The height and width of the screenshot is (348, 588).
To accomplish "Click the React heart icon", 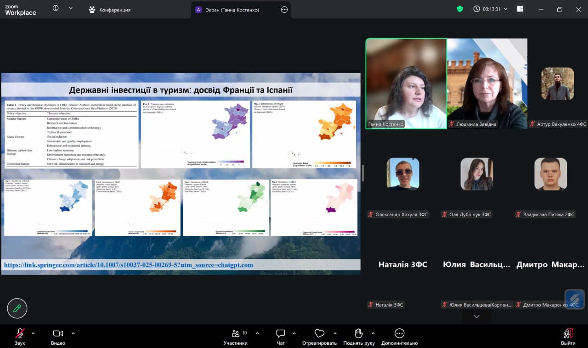I will 319,334.
